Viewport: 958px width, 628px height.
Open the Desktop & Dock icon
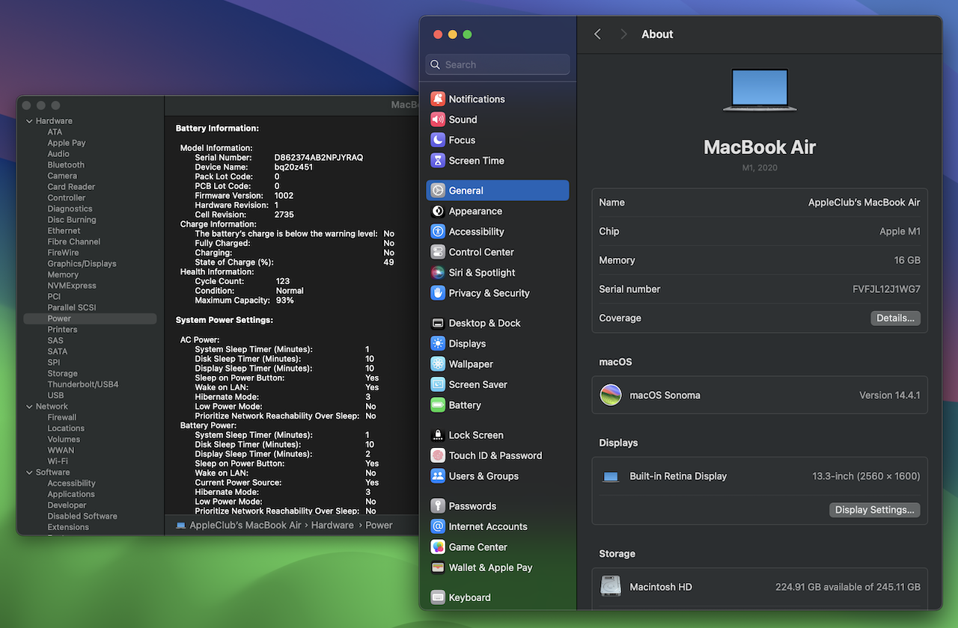pyautogui.click(x=438, y=323)
